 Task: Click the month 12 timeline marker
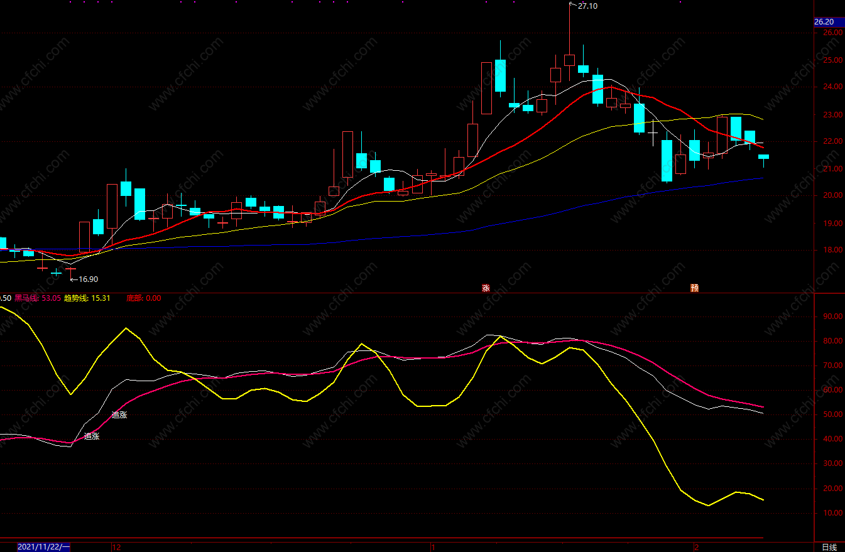(x=116, y=547)
